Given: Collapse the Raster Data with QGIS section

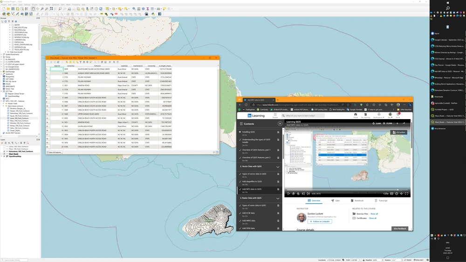Looking at the screenshot, I should (278, 198).
